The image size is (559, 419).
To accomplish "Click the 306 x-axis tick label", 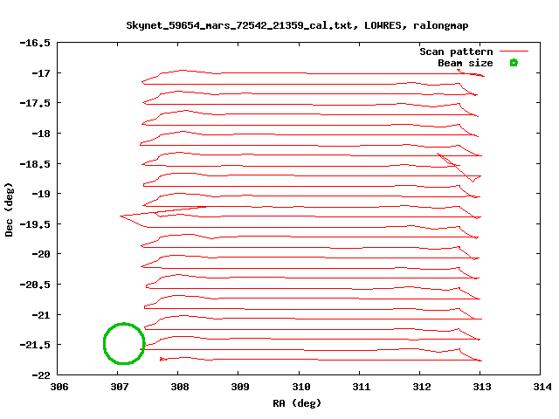I will (59, 387).
